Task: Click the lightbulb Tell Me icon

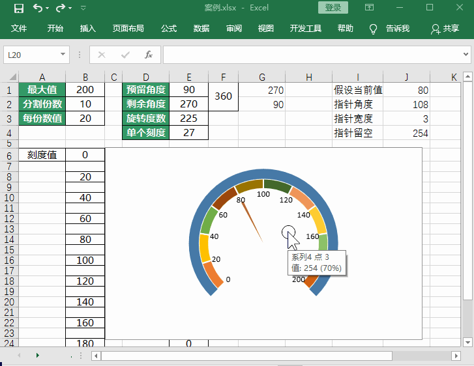Action: coord(373,29)
